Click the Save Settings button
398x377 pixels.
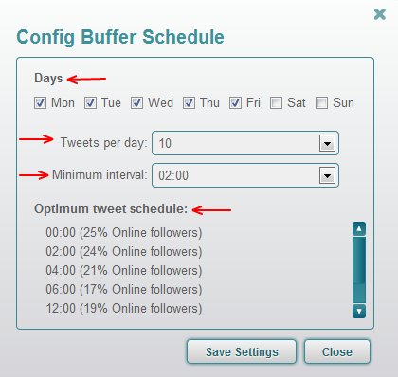coord(242,351)
